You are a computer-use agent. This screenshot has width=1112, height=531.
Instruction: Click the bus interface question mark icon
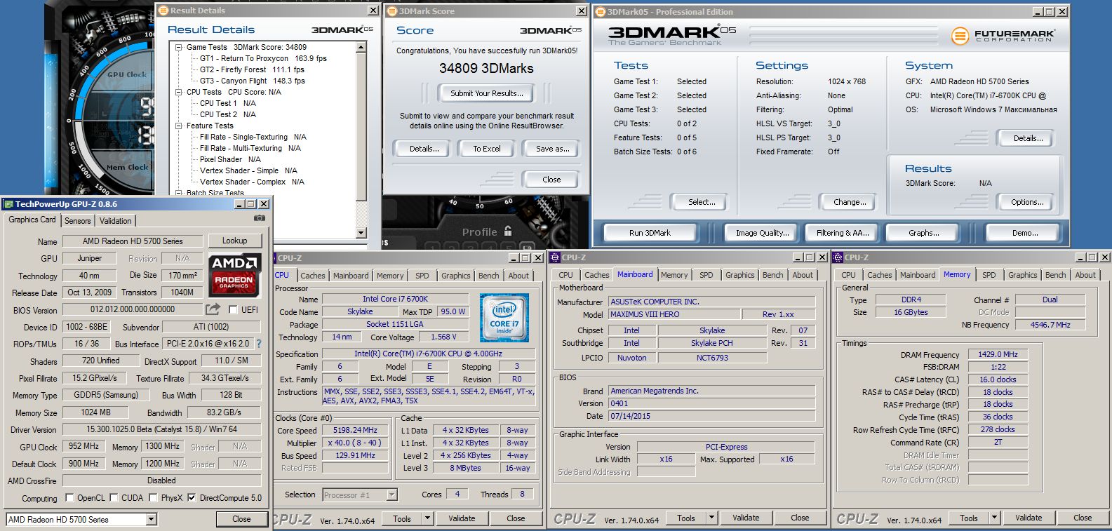(259, 344)
